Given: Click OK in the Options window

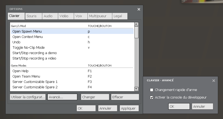Looking at the screenshot, I should click(x=86, y=108).
